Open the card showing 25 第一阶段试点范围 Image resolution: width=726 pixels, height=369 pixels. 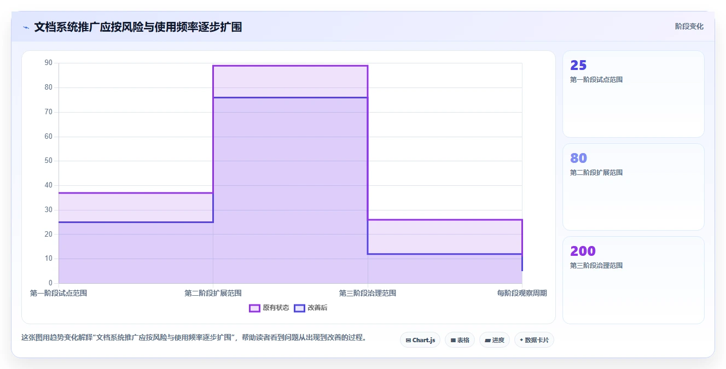point(634,94)
